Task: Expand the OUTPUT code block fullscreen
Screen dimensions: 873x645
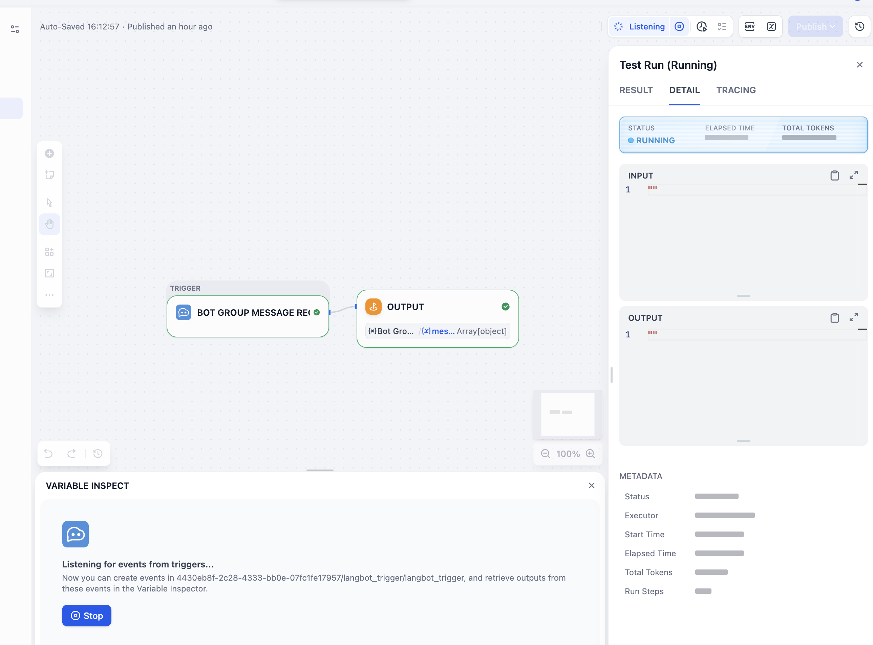Action: [853, 317]
